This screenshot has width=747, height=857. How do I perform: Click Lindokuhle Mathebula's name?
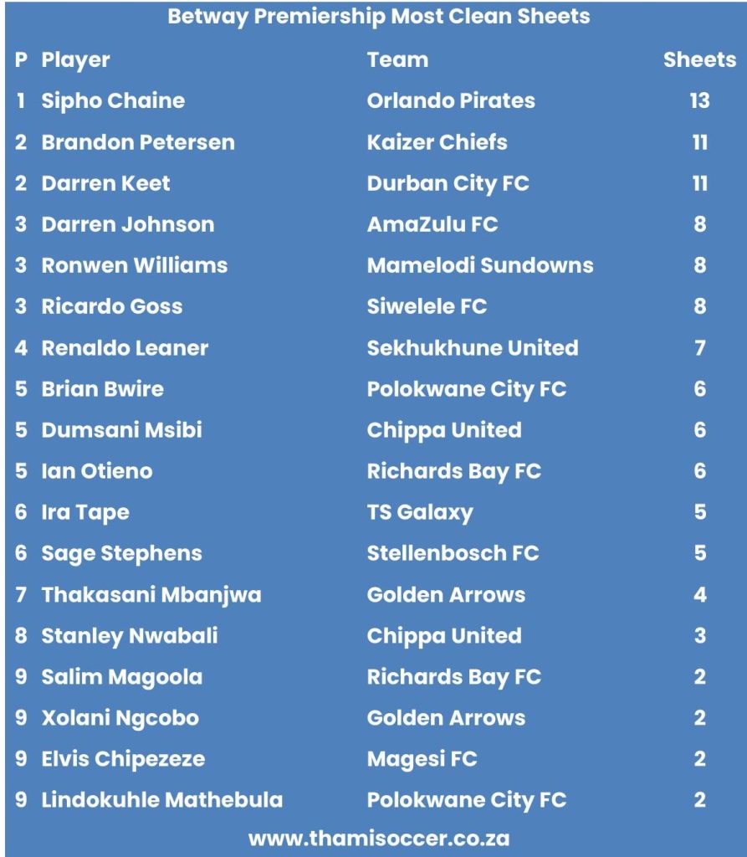pyautogui.click(x=162, y=800)
